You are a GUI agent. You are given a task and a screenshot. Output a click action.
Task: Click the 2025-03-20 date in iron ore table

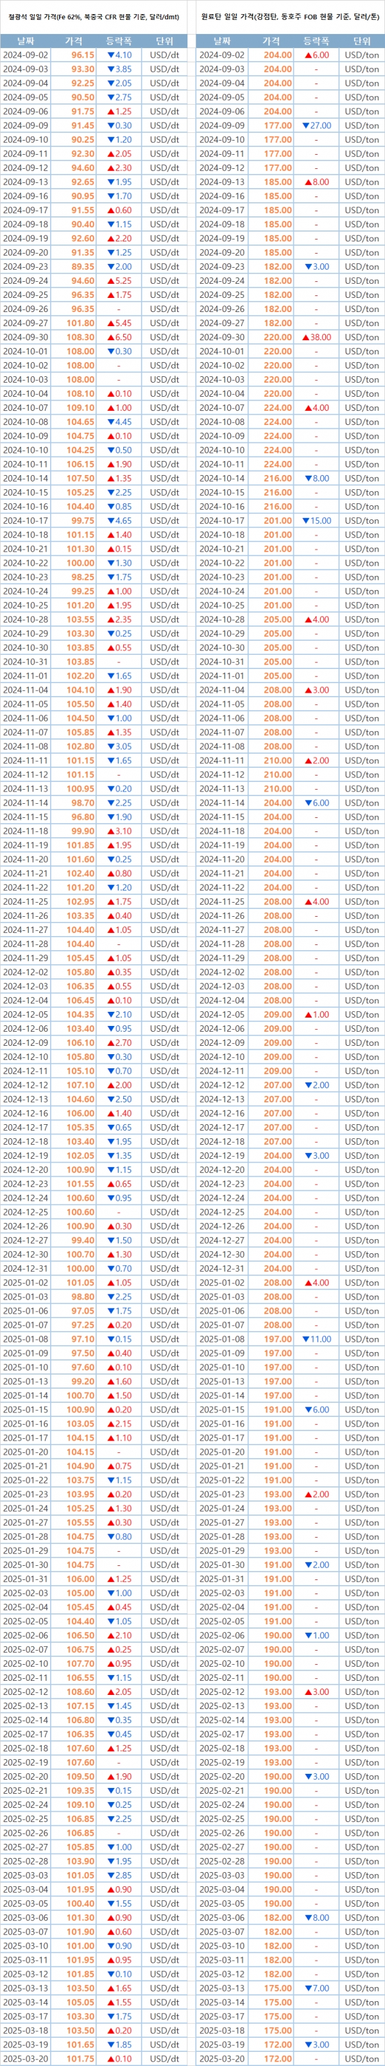(x=25, y=2058)
